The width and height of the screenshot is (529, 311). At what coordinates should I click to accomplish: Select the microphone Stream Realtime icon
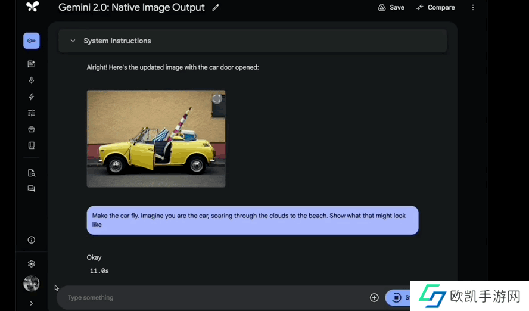(32, 80)
